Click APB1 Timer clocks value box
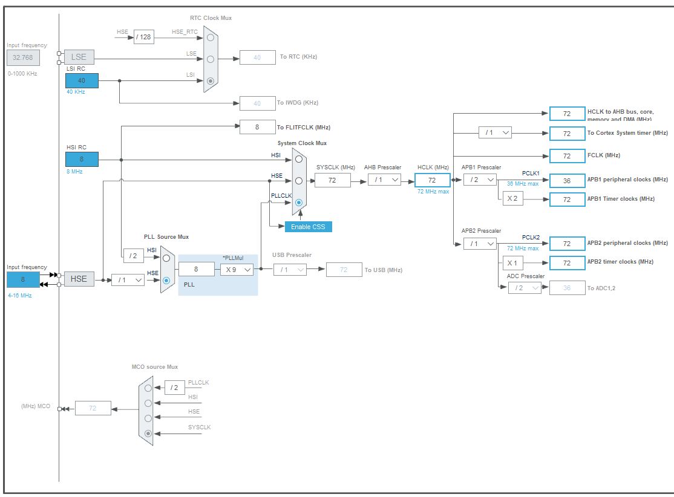Image resolution: width=674 pixels, height=497 pixels. click(568, 200)
